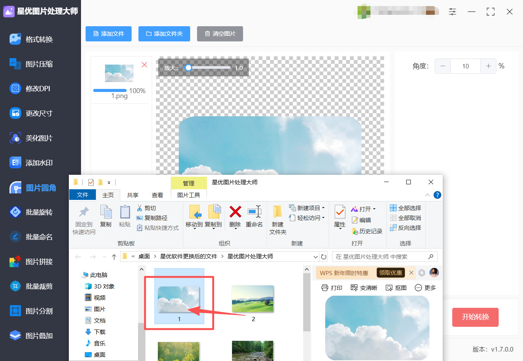
Task: Click 全部取消 select none in ribbon
Action: click(x=405, y=218)
